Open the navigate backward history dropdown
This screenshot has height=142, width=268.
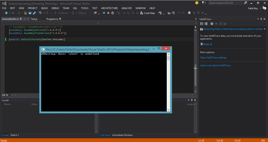(10, 13)
